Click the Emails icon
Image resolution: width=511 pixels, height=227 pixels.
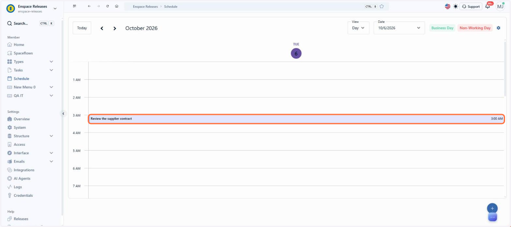click(10, 162)
